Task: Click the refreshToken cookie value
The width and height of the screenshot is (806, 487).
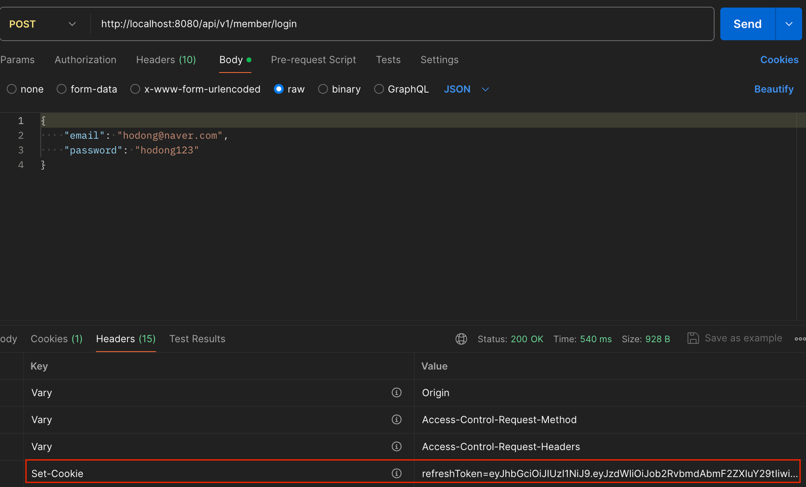Action: (x=610, y=473)
